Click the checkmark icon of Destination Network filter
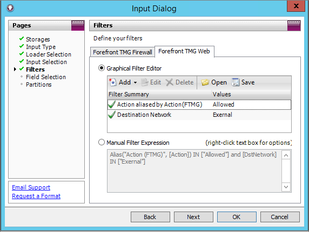The height and width of the screenshot is (232, 309). tap(112, 115)
